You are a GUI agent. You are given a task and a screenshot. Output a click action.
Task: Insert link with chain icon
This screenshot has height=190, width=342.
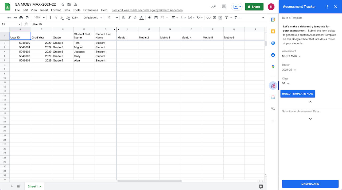tap(208, 18)
